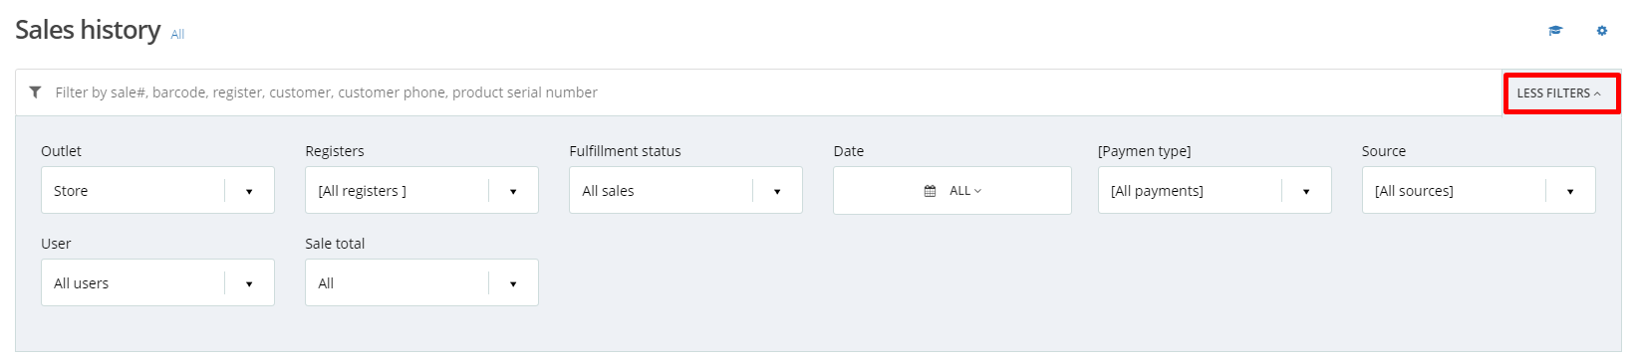Open the 'All users' dropdown
Image resolution: width=1636 pixels, height=360 pixels.
[x=157, y=282]
